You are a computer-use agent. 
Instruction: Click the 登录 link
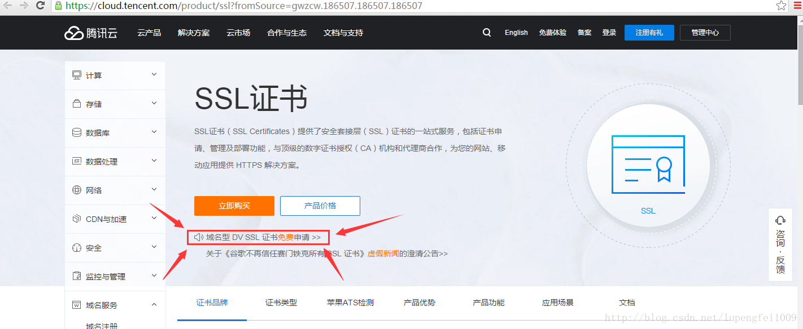[x=609, y=33]
